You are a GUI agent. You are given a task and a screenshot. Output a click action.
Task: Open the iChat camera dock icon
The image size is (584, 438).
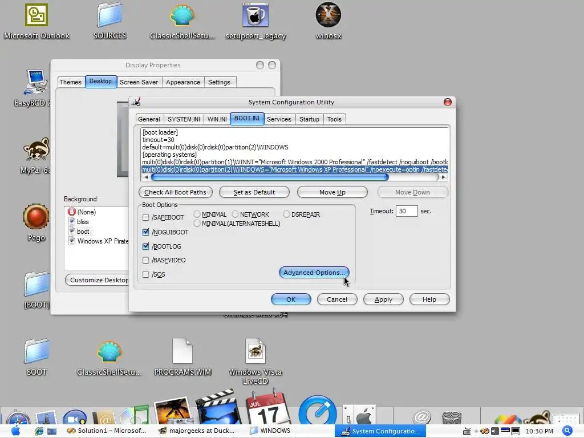pos(75,417)
